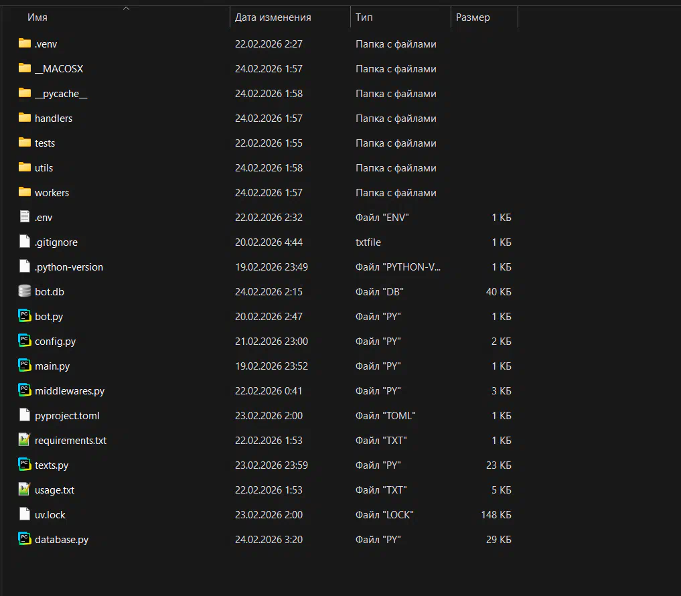Select the pyproject.toml file entry
681x596 pixels.
click(x=67, y=415)
